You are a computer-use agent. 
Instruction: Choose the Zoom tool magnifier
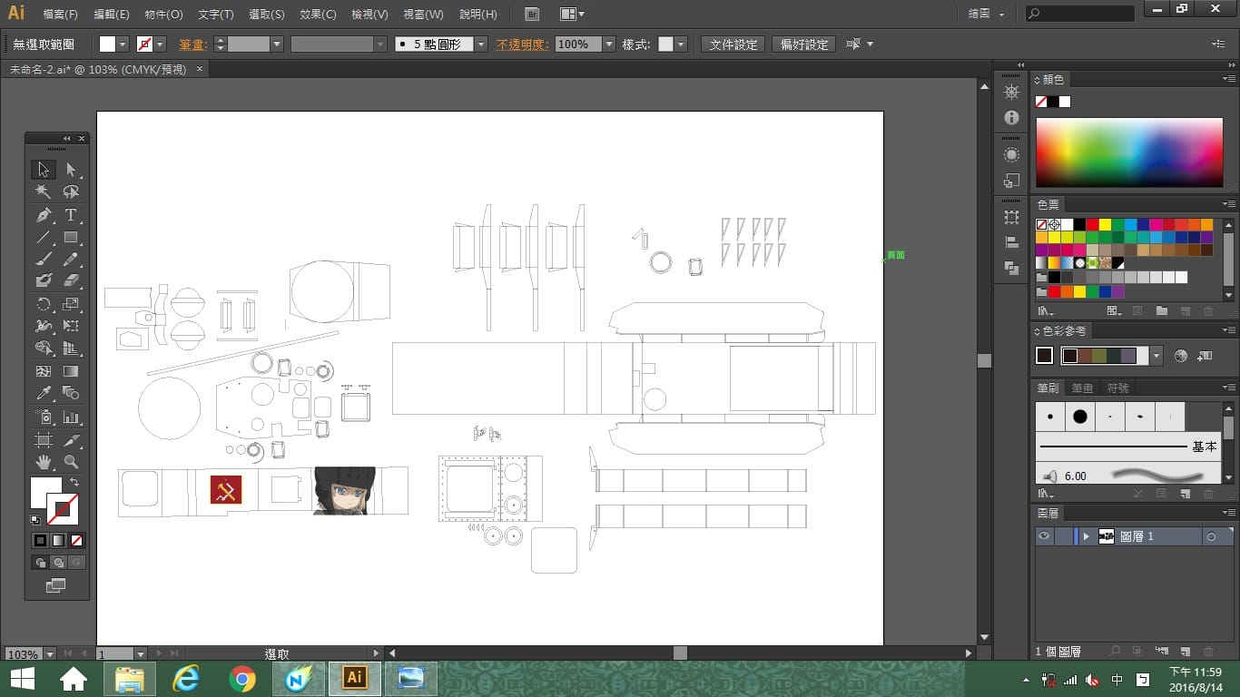[x=71, y=463]
